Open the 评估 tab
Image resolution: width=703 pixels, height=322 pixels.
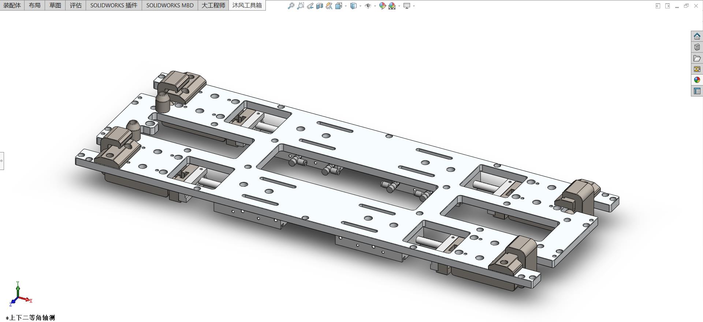(76, 5)
